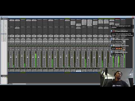Click the track name of first channel
Viewport: 135px width, 101px height.
click(x=12, y=71)
